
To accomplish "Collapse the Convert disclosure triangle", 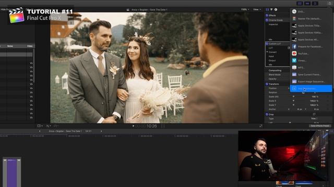I will pos(267,52).
